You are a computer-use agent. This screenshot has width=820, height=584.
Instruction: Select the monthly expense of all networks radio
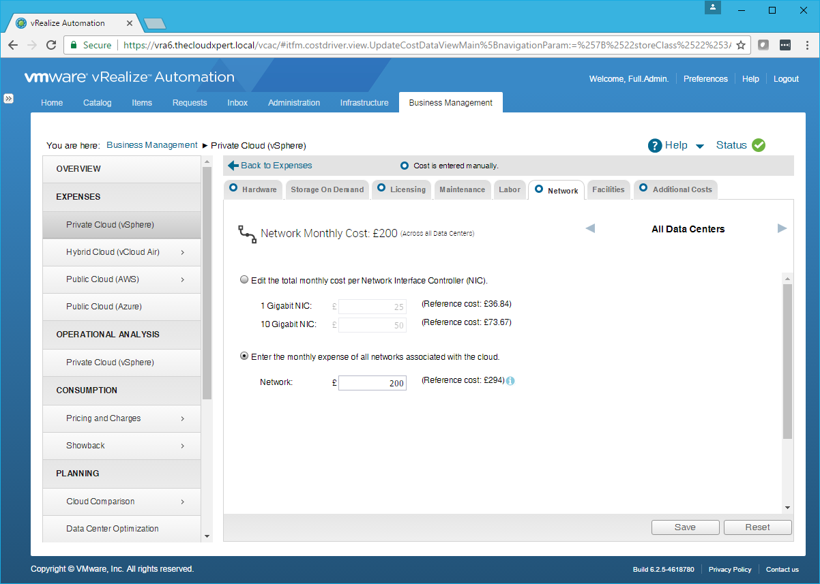pos(244,356)
